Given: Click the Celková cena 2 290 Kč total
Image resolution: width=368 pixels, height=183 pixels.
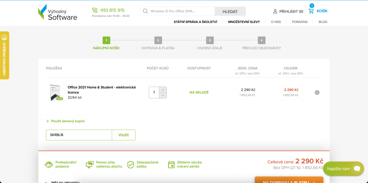Looking at the screenshot, I should 295,161.
